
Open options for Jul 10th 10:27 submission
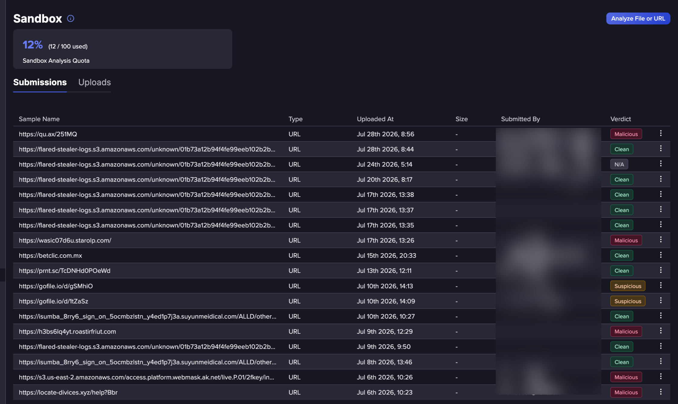pos(661,316)
